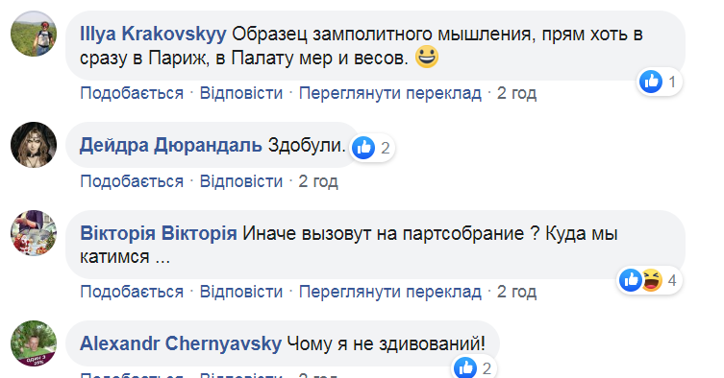This screenshot has width=724, height=378.
Task: Open Вікторія Вікторія's avatar photo
Action: [34, 233]
